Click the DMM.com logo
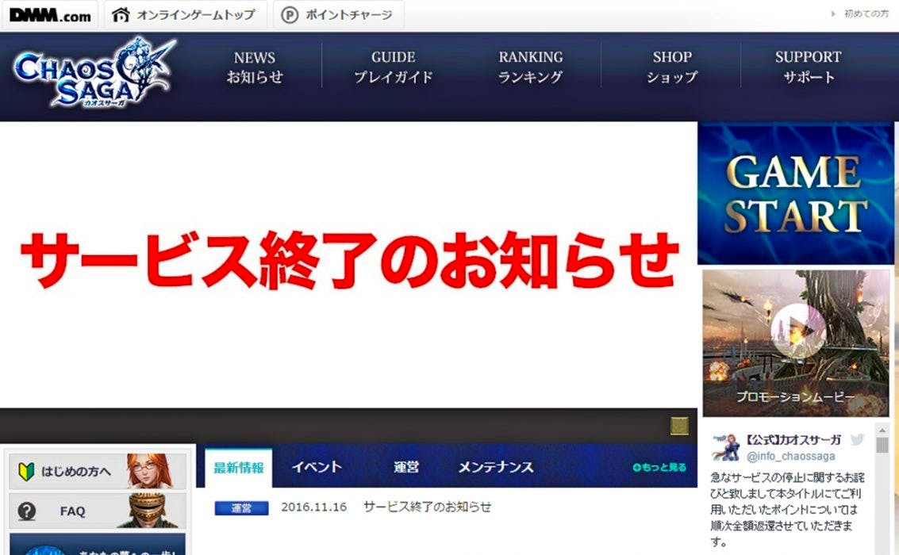The image size is (899, 555). point(50,15)
